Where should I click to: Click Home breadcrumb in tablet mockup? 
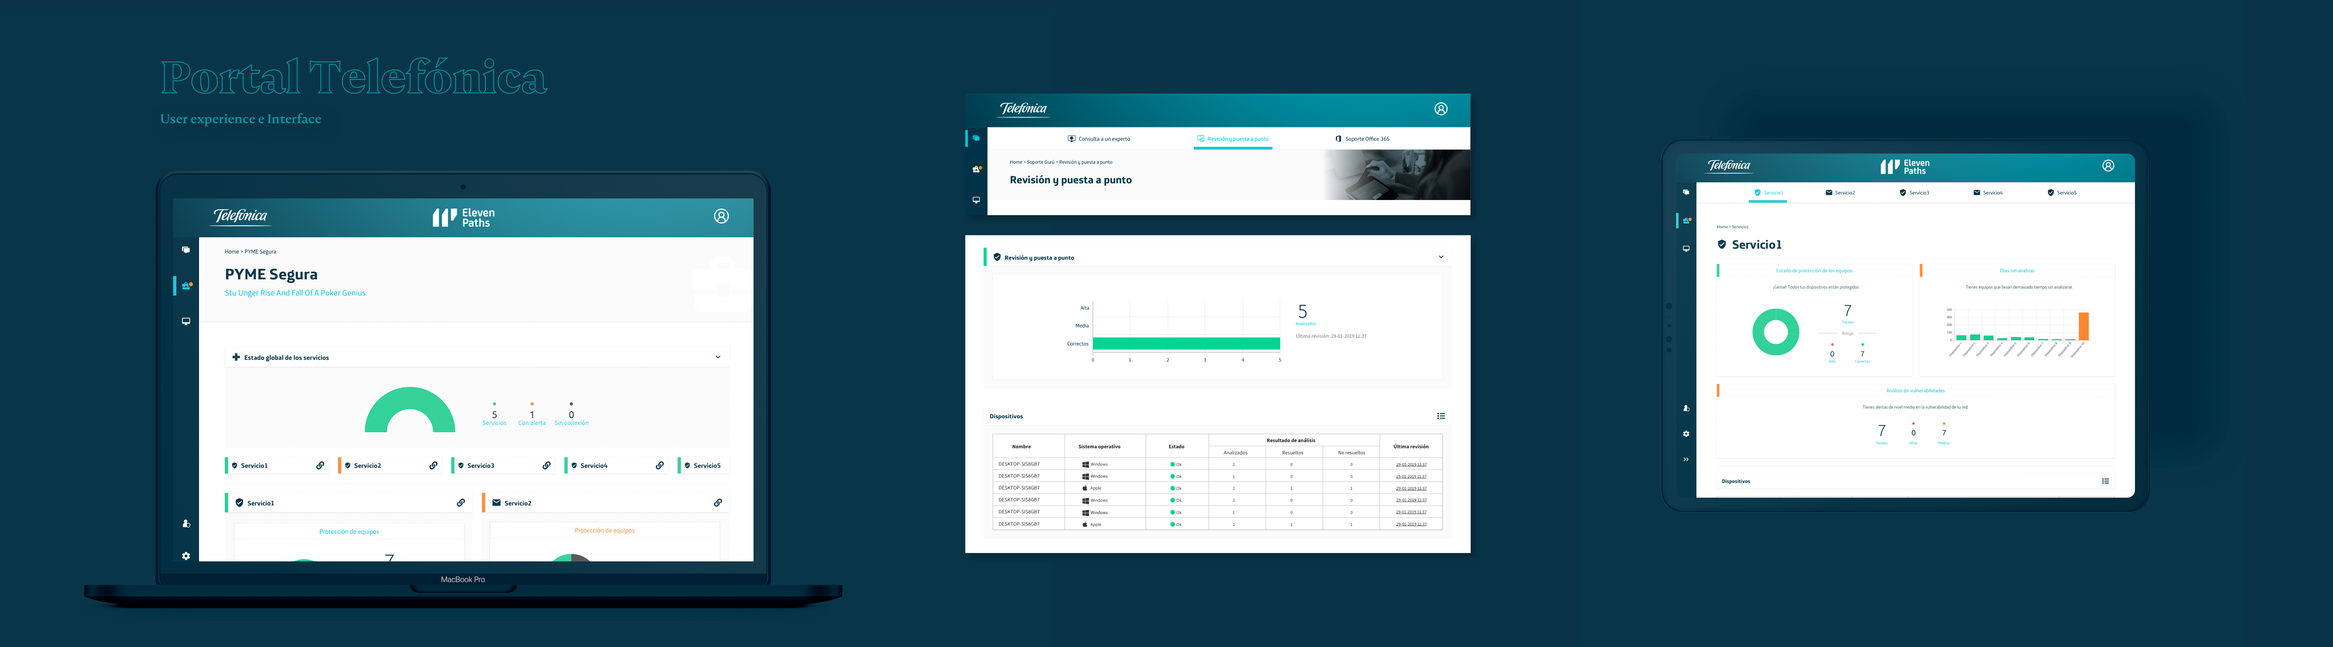point(1722,227)
